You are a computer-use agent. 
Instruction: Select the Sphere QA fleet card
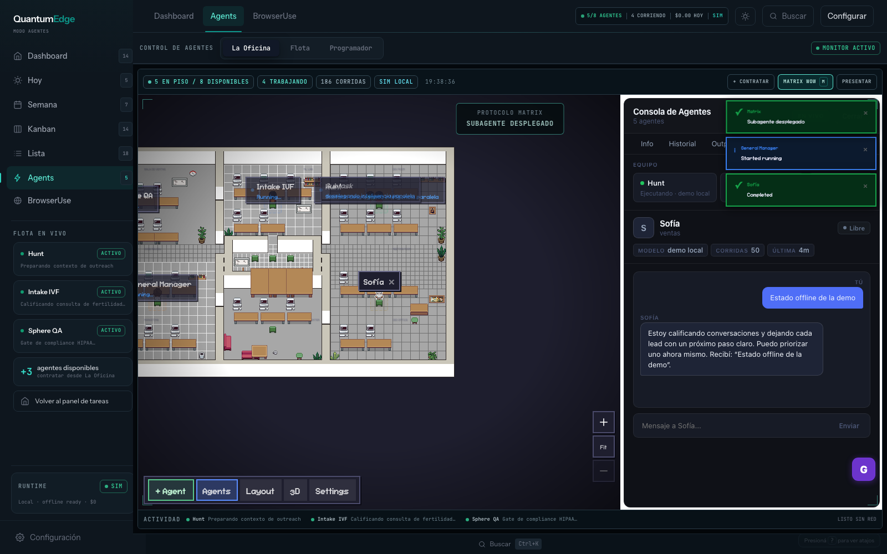[73, 336]
